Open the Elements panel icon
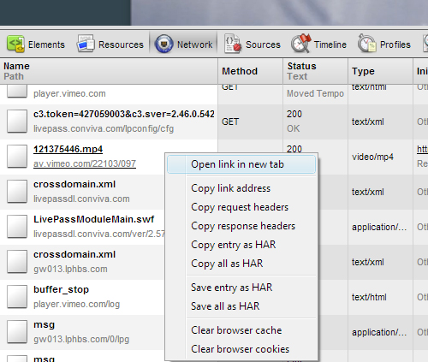The height and width of the screenshot is (362, 428). 15,45
